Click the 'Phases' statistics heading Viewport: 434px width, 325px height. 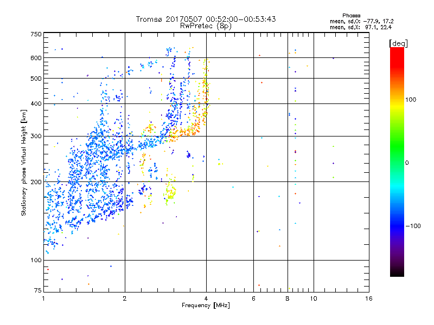pyautogui.click(x=351, y=16)
